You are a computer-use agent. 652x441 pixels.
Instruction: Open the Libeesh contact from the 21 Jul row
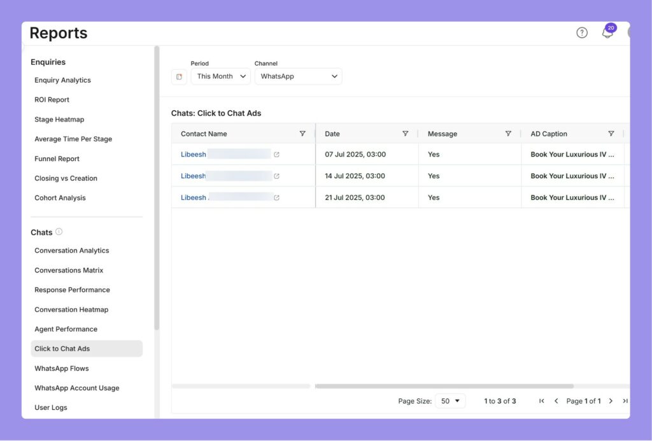pyautogui.click(x=193, y=197)
